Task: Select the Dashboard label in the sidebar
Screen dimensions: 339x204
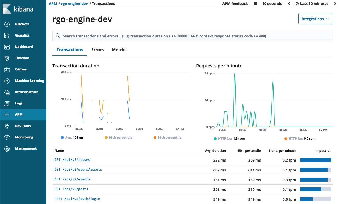Action: point(24,47)
